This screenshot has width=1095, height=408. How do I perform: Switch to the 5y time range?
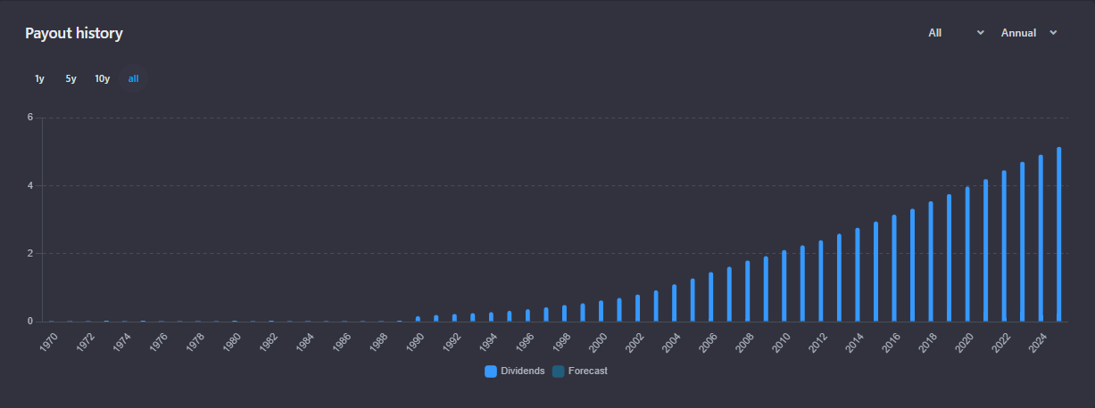pyautogui.click(x=71, y=78)
